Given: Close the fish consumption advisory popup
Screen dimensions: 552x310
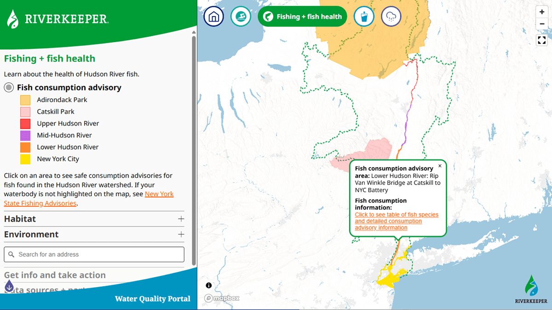Looking at the screenshot, I should click(440, 166).
